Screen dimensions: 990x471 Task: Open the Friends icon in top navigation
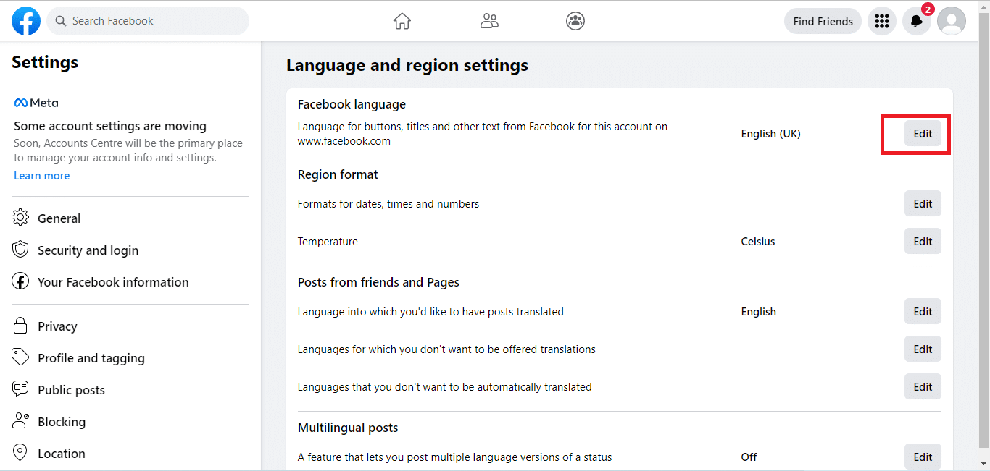[x=490, y=21]
